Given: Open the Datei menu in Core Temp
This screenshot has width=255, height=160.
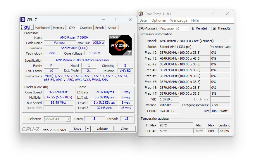Looking at the screenshot, I should 143,20.
